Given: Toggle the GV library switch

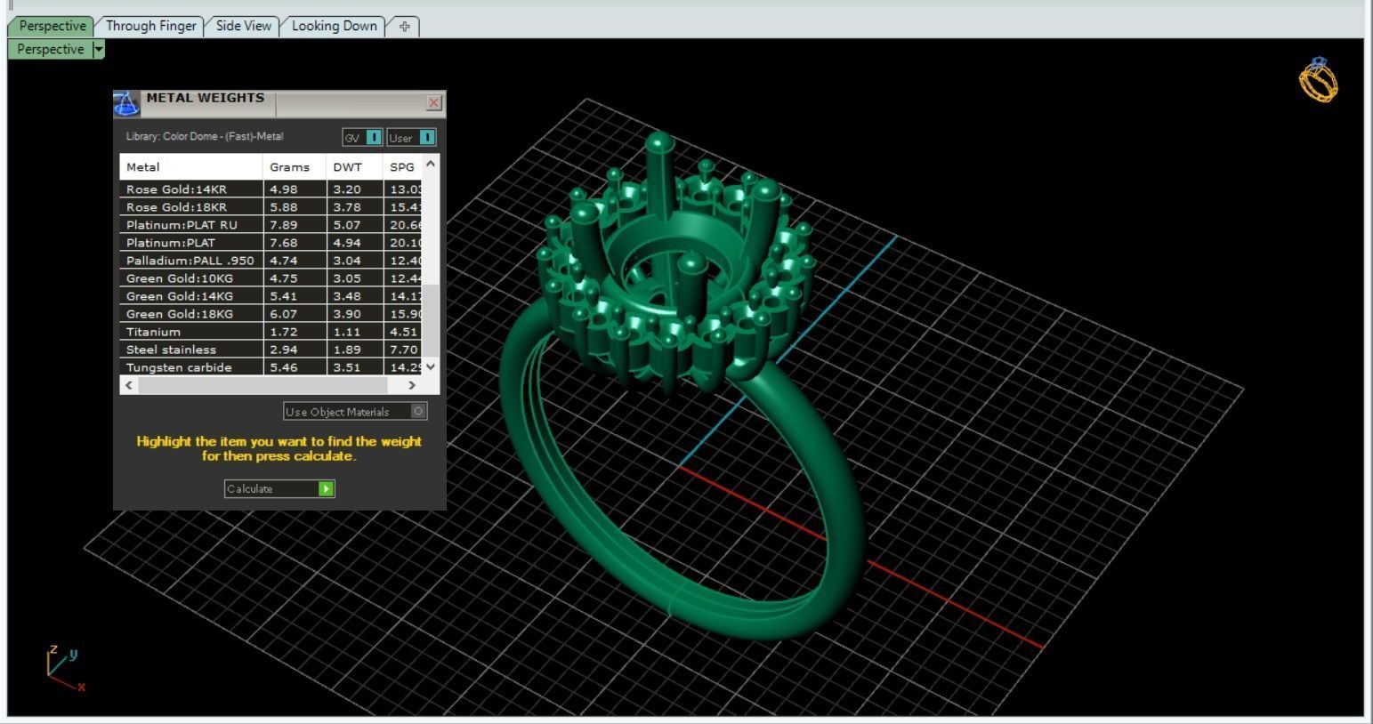Looking at the screenshot, I should pos(374,138).
